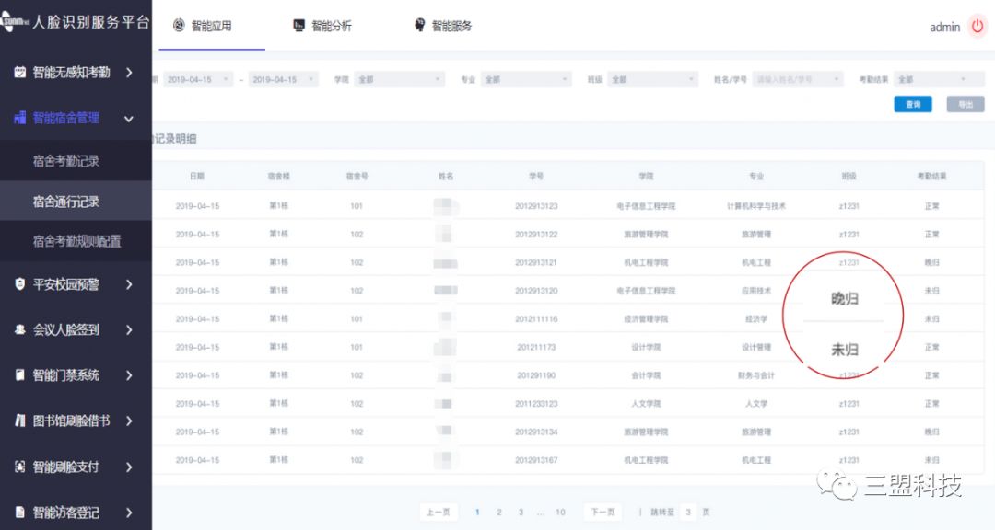Screen dimensions: 995x530
Task: Open 宿舍考勤规则配置 in the sidebar
Action: tap(76, 241)
